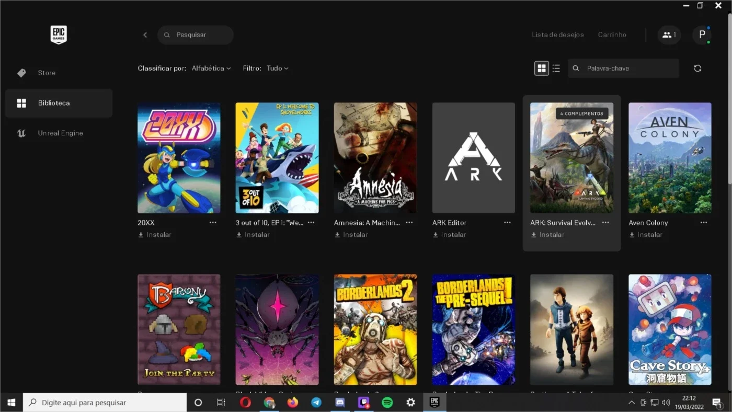Viewport: 732px width, 412px height.
Task: Open the three-dot menu for Aven Colony
Action: click(704, 223)
